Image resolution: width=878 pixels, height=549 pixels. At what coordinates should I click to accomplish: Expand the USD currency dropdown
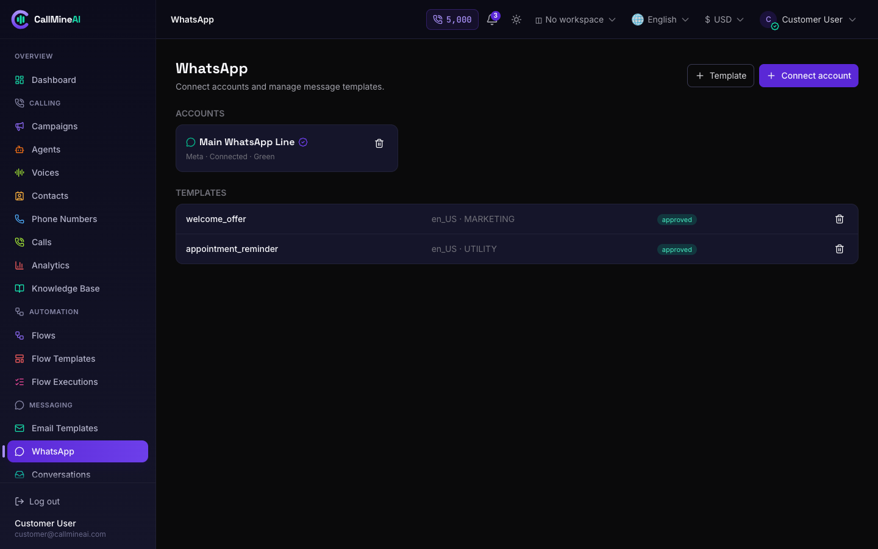tap(724, 20)
